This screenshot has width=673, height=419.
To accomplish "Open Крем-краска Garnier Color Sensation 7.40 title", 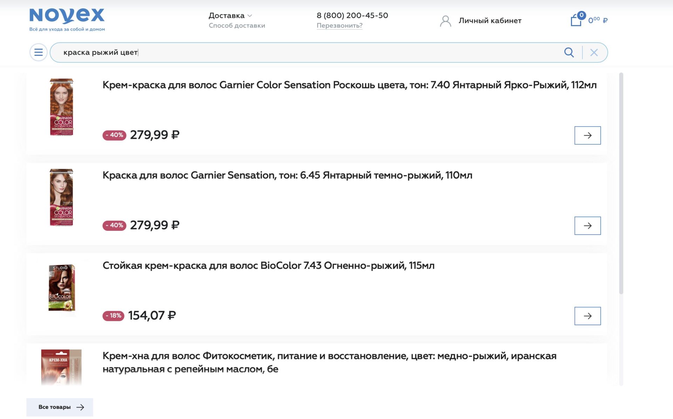I will click(x=349, y=85).
